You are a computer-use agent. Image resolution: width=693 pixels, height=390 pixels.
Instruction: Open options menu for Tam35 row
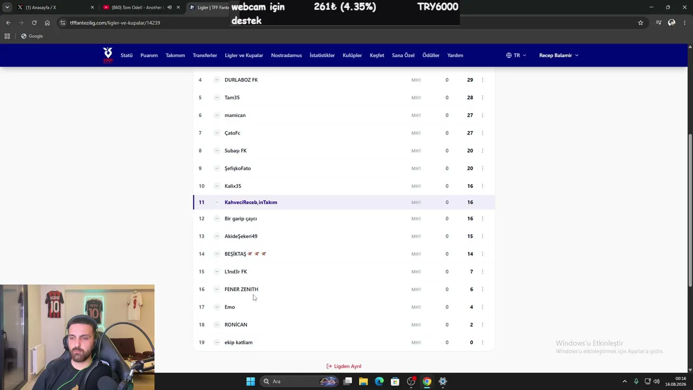pos(482,97)
